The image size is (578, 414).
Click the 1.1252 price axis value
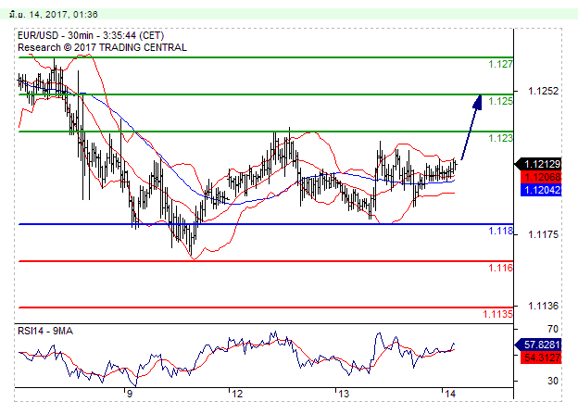pyautogui.click(x=543, y=91)
